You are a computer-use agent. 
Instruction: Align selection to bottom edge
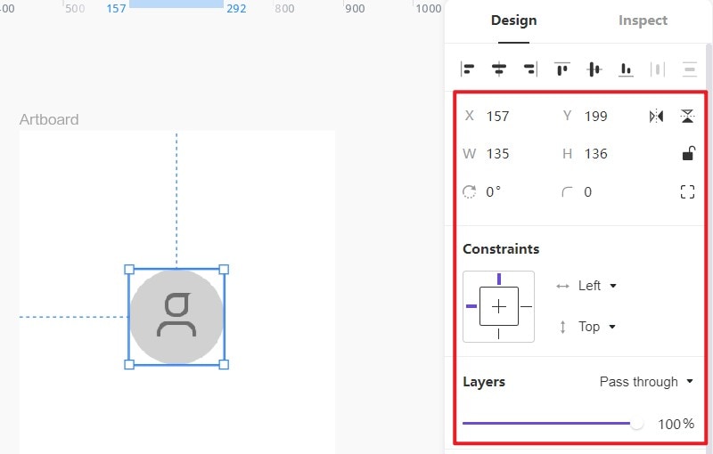(x=627, y=69)
